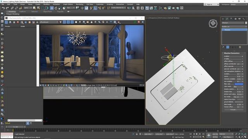Image resolution: width=248 pixels, height=139 pixels.
Task: Click the ViewCube in Perspective viewport
Action: point(213,24)
